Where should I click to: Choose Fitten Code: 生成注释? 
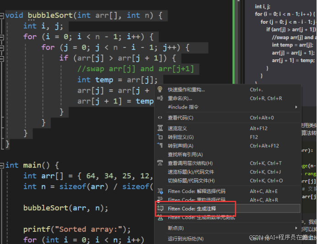tap(227, 208)
